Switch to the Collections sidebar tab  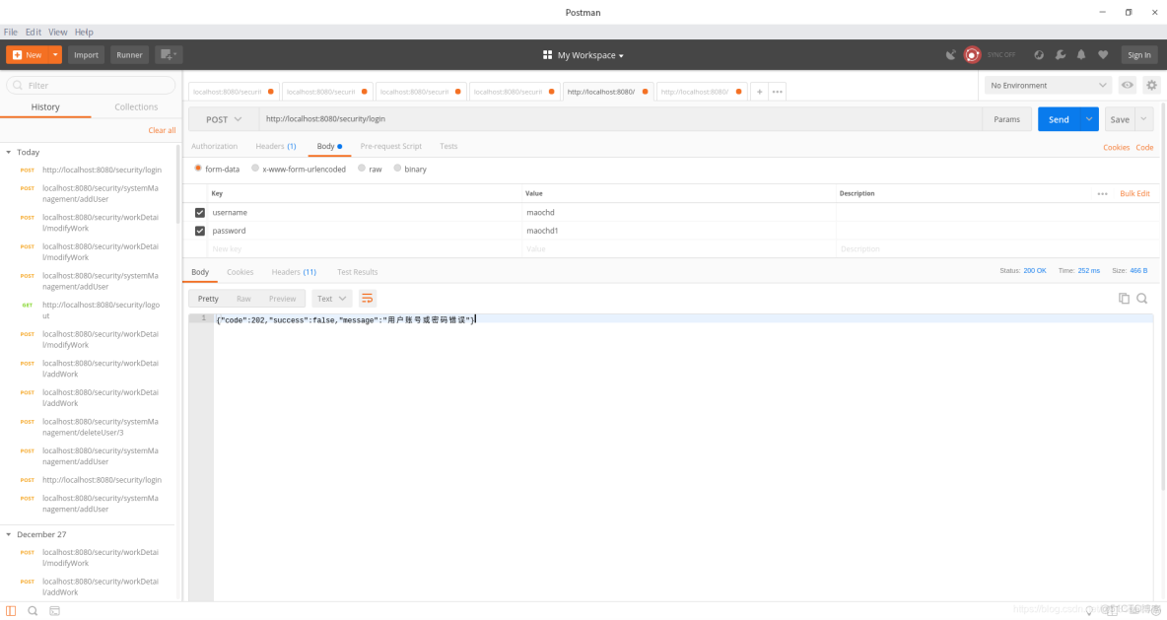point(135,106)
